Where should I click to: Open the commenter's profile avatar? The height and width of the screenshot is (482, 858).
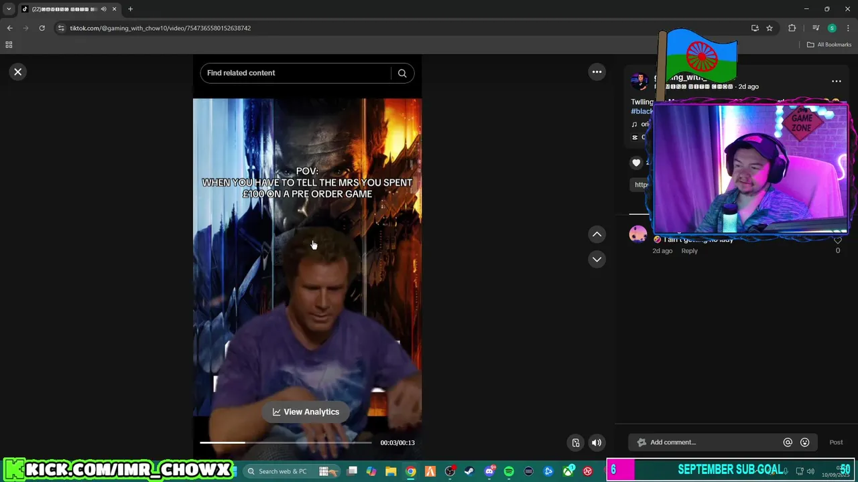tap(638, 235)
